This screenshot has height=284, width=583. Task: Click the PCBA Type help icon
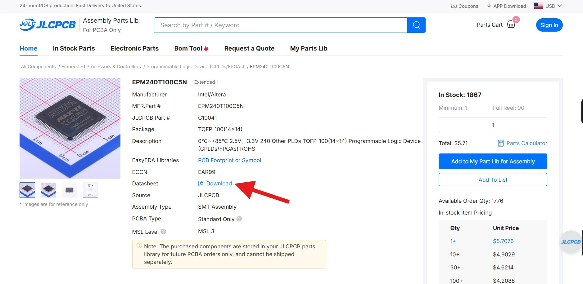(x=239, y=219)
